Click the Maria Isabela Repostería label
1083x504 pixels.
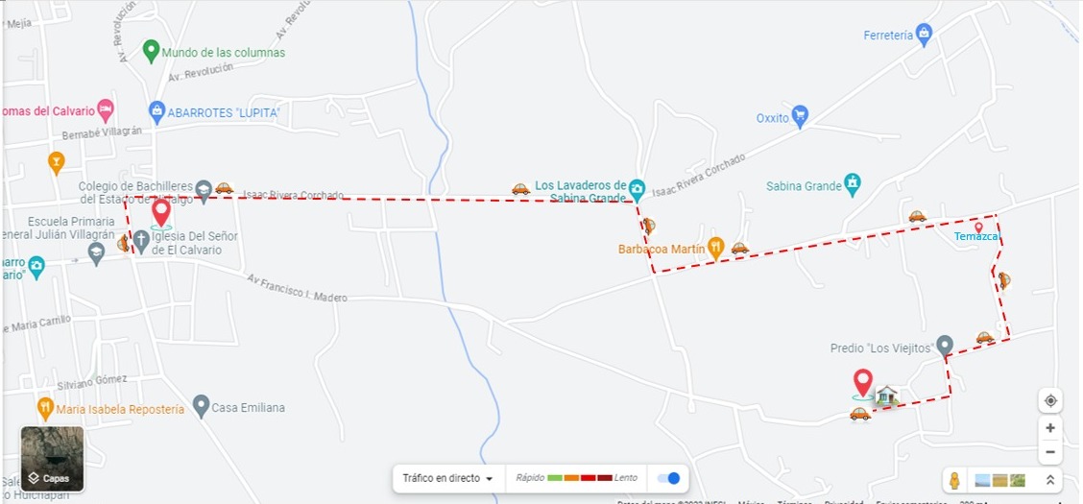pos(120,409)
